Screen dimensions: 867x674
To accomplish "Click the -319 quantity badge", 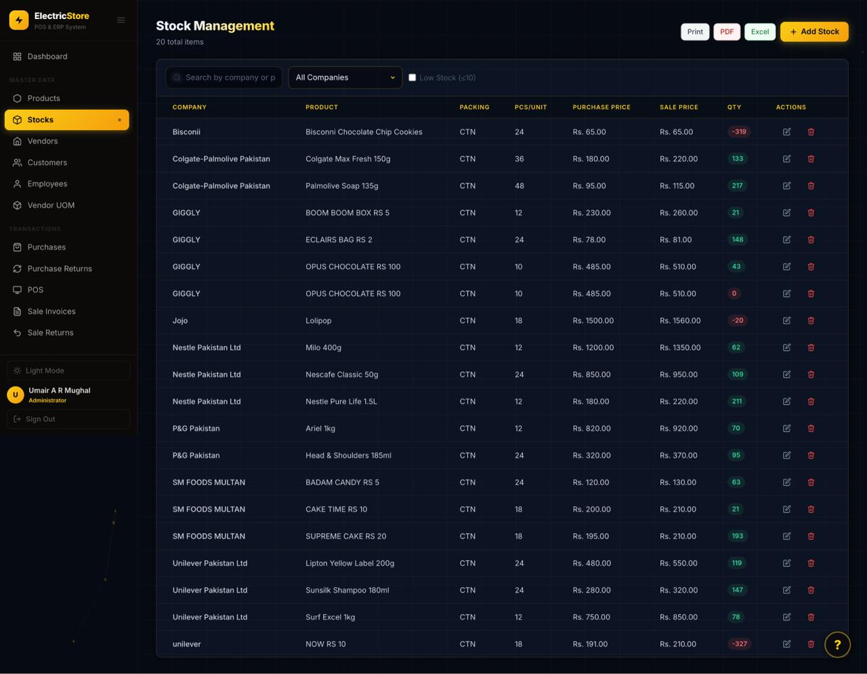I will [x=739, y=132].
